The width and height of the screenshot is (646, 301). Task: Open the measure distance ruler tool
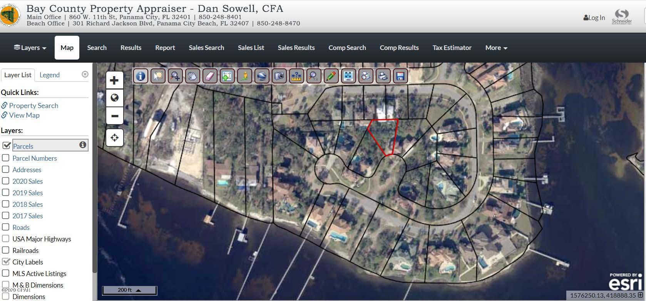(296, 76)
